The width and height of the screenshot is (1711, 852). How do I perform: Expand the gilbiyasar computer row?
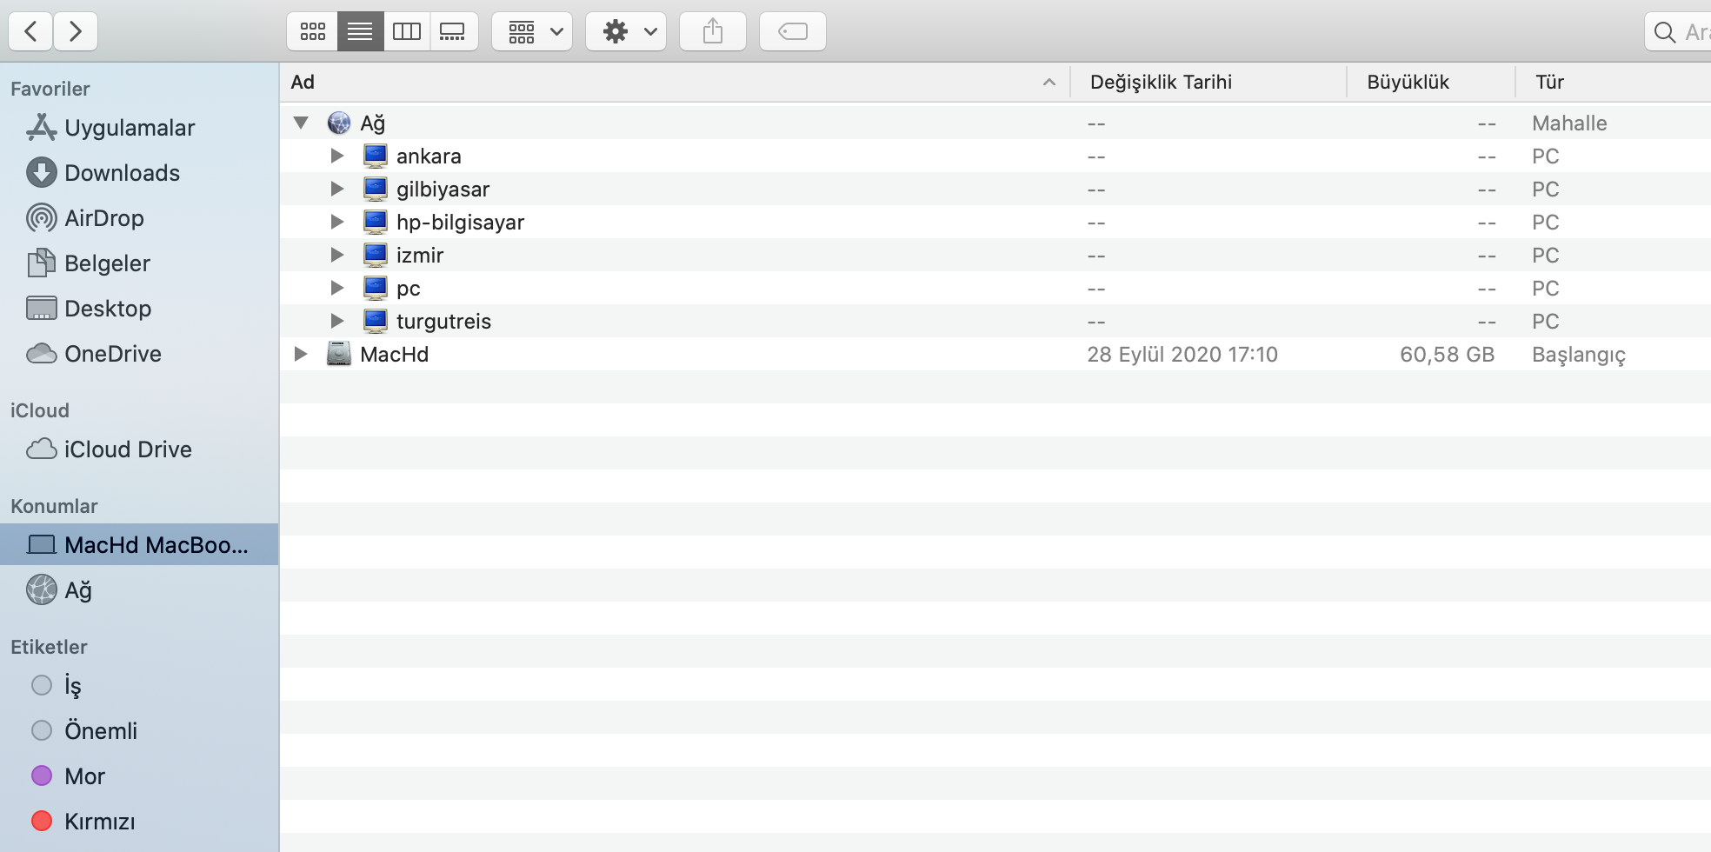tap(337, 189)
